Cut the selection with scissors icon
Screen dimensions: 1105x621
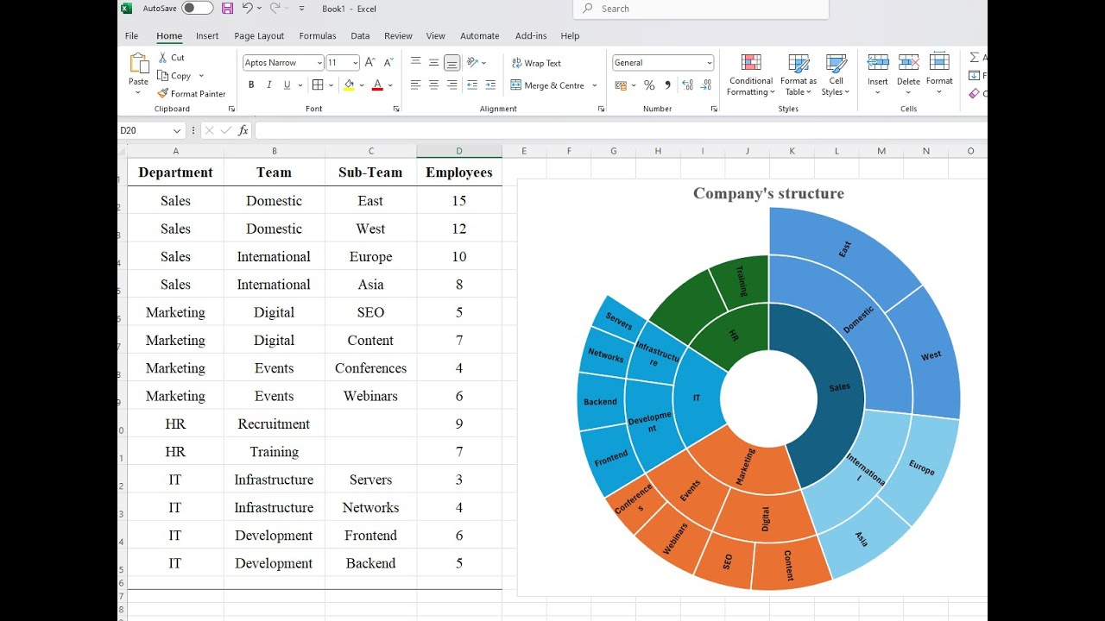pos(163,58)
